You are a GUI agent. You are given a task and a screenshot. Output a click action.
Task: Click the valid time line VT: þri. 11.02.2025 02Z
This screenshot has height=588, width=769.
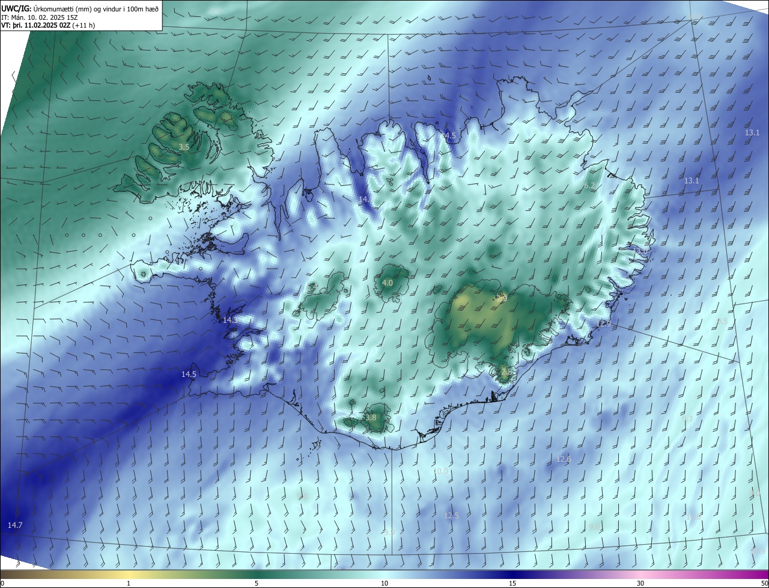click(x=48, y=25)
